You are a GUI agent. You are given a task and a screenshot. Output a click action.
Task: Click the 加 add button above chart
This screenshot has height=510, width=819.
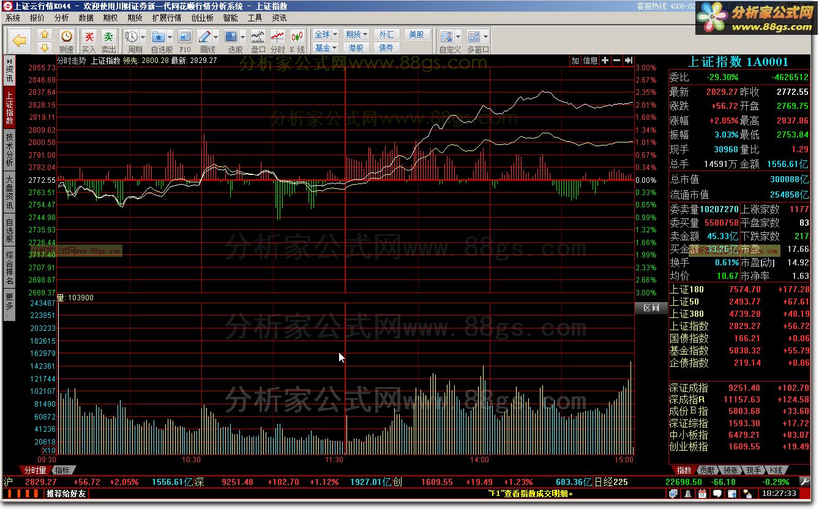[x=575, y=61]
